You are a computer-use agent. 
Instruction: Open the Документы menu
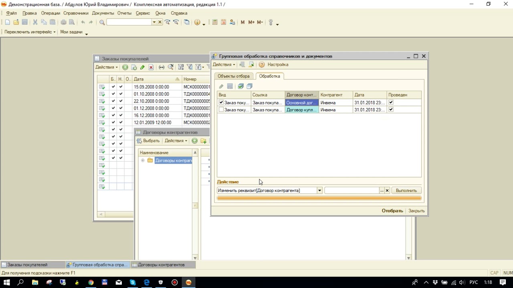tap(103, 13)
